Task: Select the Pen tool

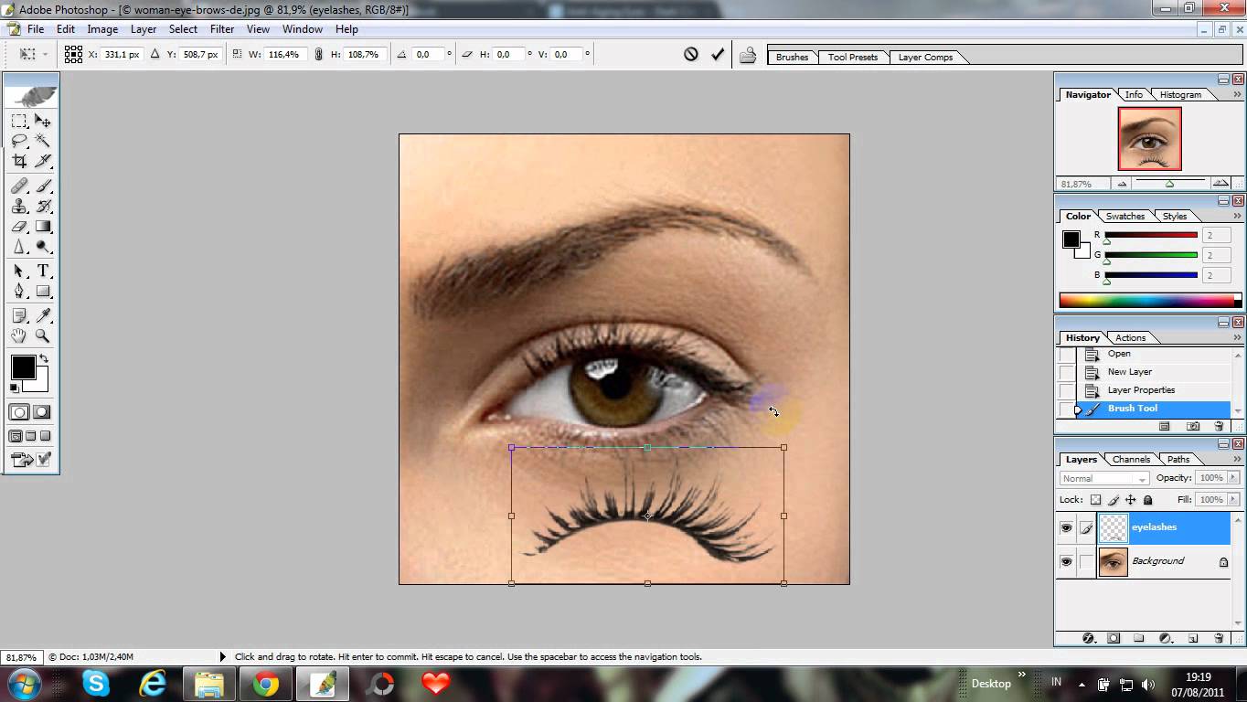Action: [19, 292]
